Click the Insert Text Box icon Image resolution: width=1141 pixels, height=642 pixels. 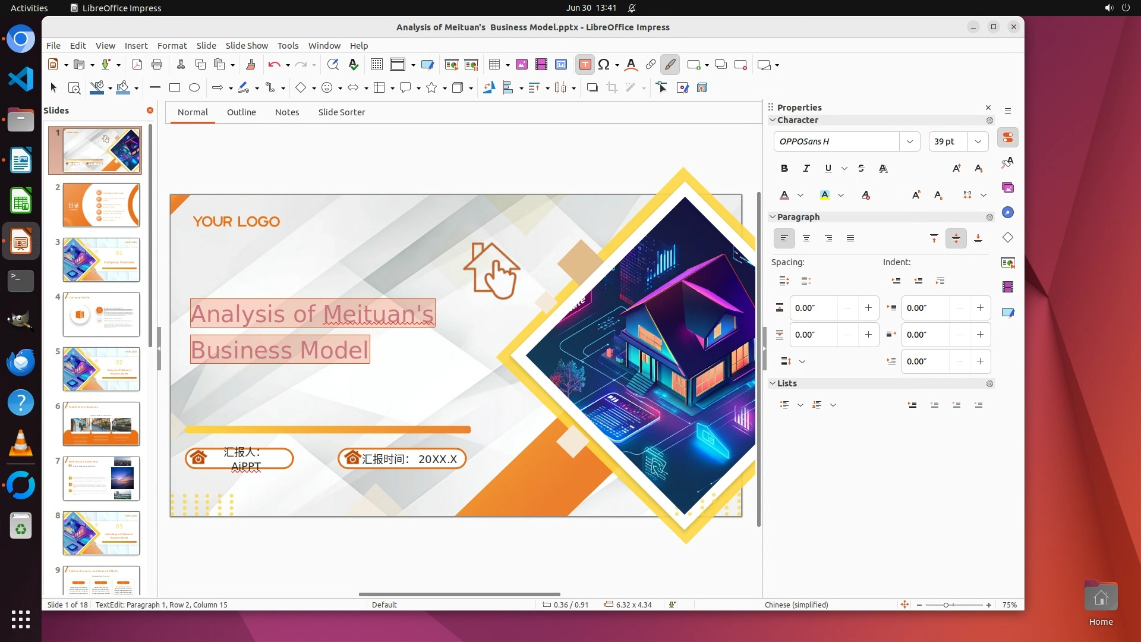(x=585, y=65)
